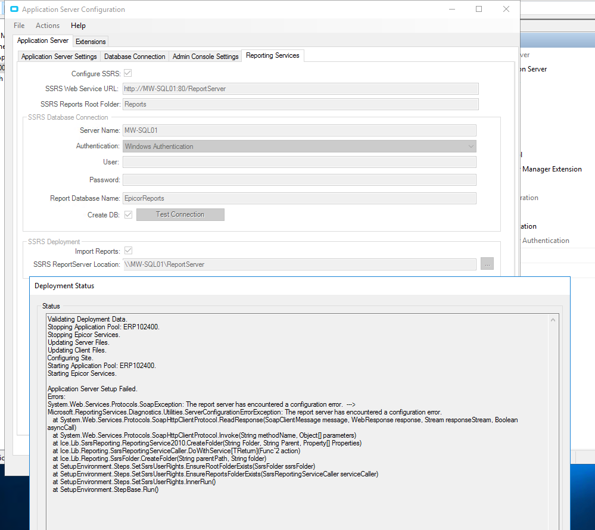Click 'Authentication' text in the background window
The height and width of the screenshot is (530, 595).
[546, 241]
